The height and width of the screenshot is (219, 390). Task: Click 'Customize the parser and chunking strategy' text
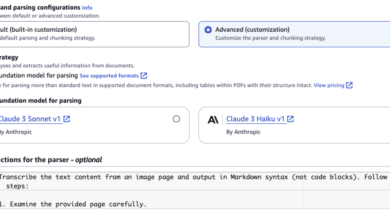coord(271,38)
